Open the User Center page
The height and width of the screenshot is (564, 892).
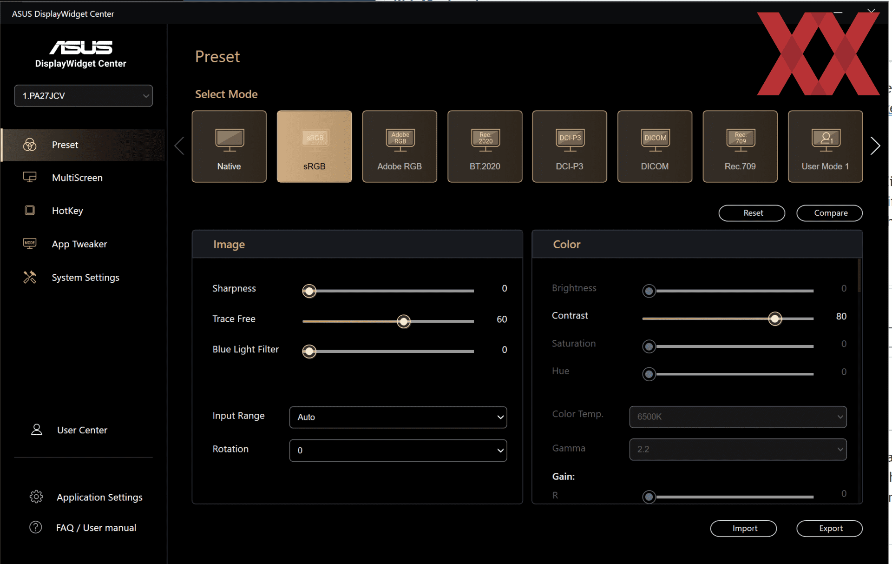[82, 430]
